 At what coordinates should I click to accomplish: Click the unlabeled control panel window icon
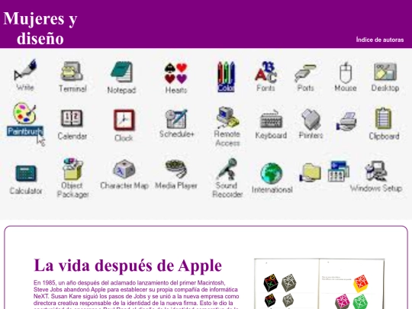(339, 172)
